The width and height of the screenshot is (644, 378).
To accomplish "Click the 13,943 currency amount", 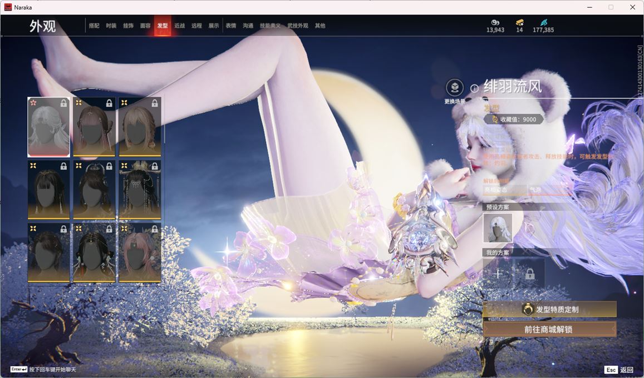I will (x=495, y=30).
